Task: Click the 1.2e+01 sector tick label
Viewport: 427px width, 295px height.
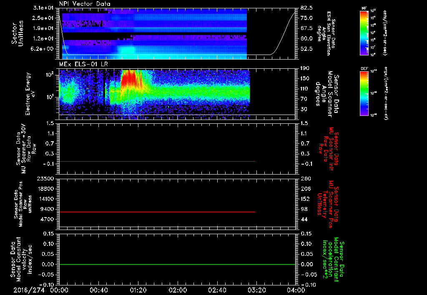Action: click(x=43, y=39)
